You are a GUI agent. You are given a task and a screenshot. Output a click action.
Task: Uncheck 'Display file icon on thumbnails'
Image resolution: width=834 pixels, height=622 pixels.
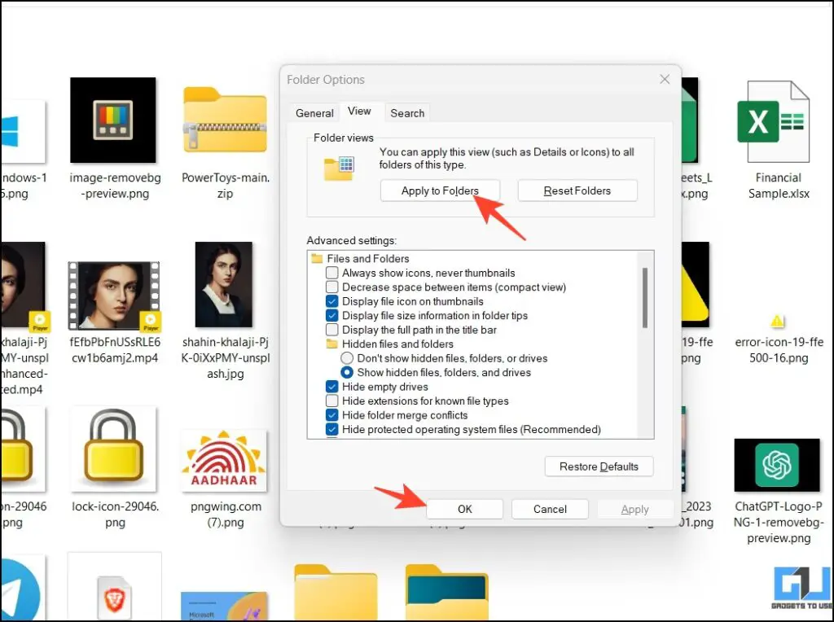coord(332,301)
